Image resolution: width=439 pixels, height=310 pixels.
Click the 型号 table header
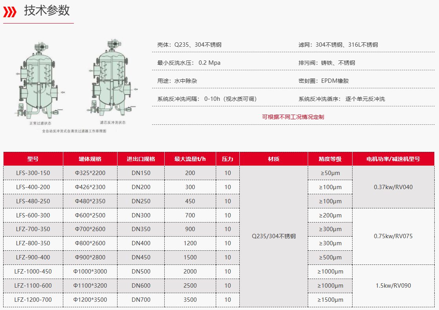click(x=33, y=159)
